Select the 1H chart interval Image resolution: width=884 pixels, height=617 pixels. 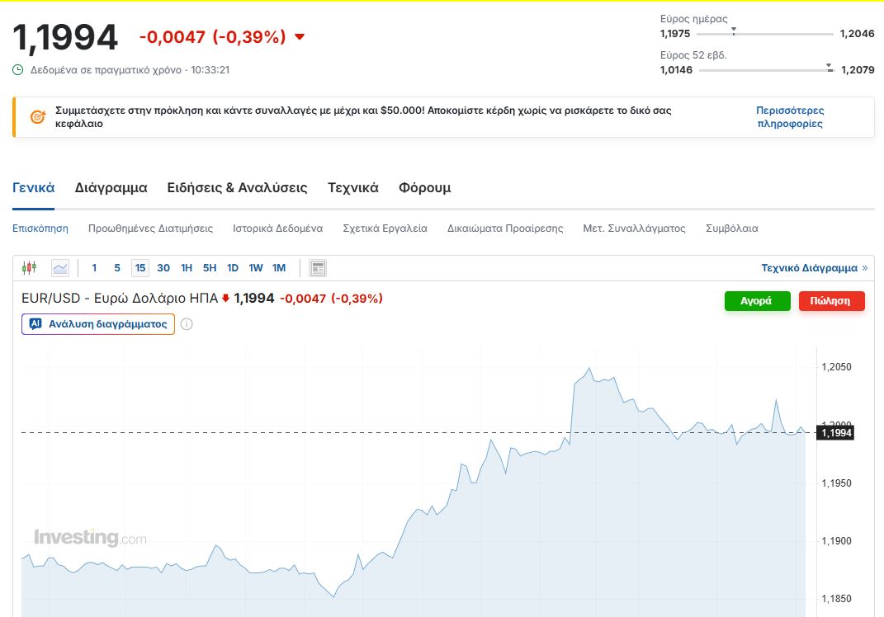[x=187, y=268]
